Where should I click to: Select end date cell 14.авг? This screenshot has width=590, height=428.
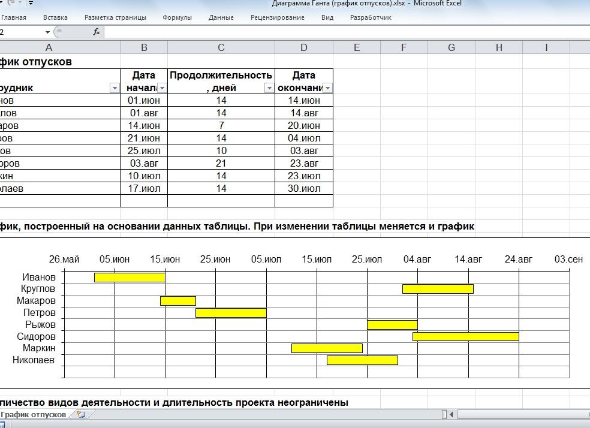304,113
